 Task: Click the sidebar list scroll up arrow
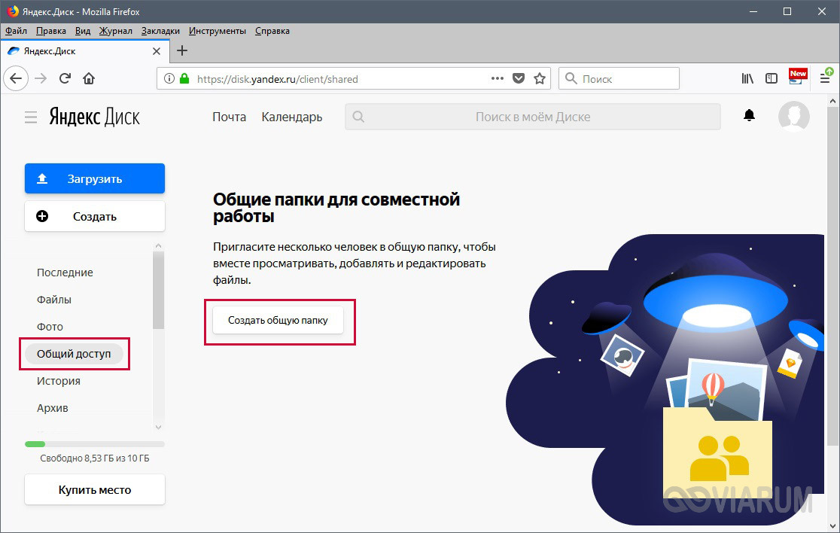158,246
